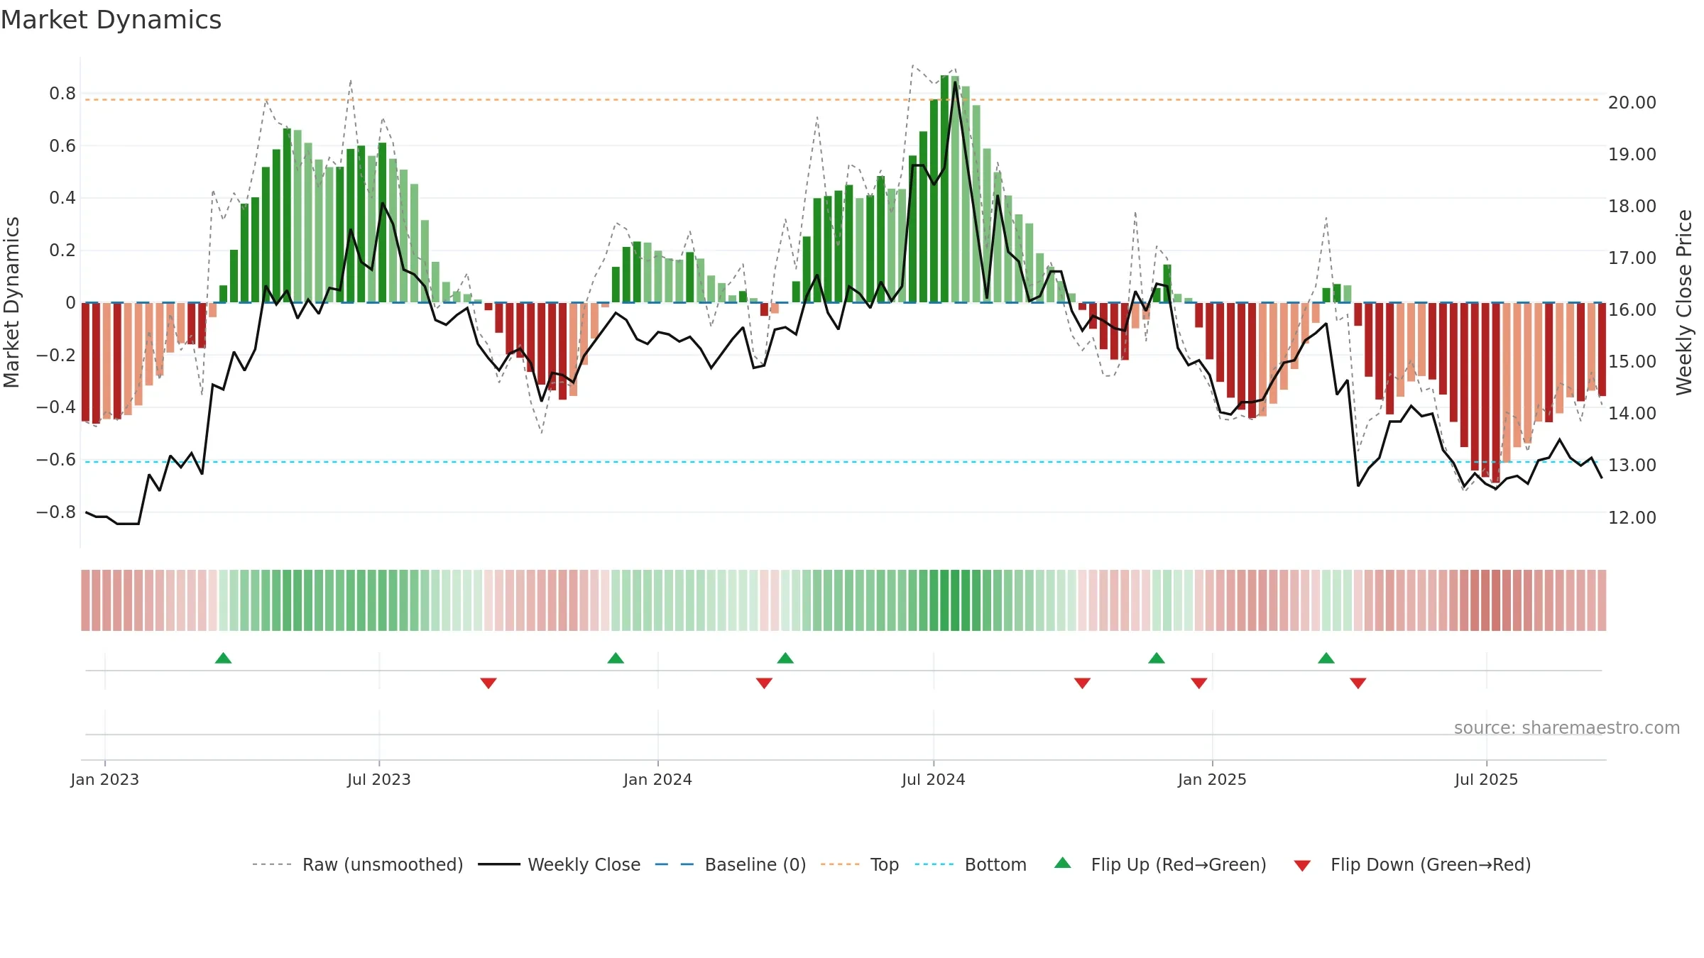Click the red flip-down triangle just before Jan 2025
Image resolution: width=1704 pixels, height=958 pixels.
point(1199,683)
